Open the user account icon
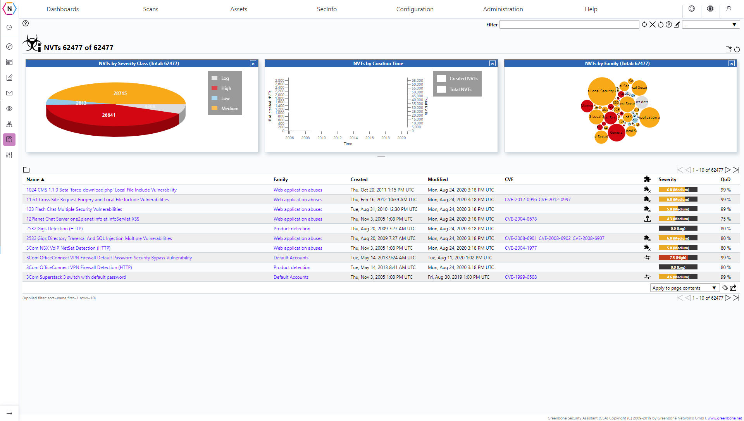 click(729, 9)
